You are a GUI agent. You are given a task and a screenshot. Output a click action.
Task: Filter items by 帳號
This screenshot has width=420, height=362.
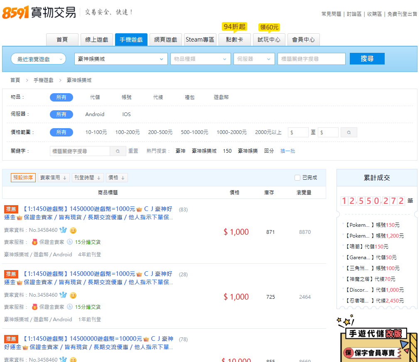pos(126,97)
